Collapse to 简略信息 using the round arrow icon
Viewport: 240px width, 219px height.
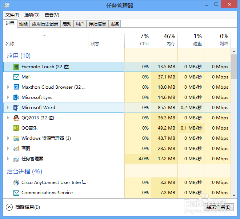click(x=9, y=207)
